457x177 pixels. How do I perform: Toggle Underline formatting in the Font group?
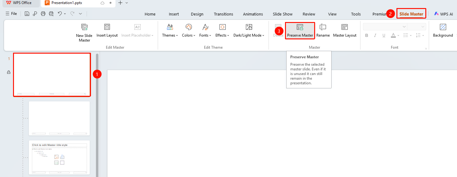[384, 35]
